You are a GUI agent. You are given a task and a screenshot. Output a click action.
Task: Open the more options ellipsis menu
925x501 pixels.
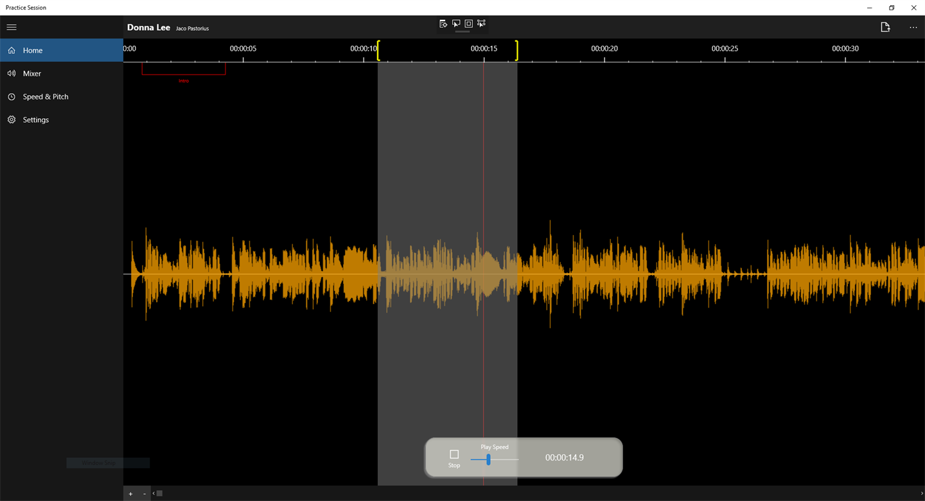913,27
